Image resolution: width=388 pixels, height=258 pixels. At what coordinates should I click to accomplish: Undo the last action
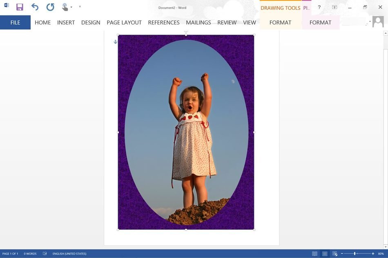(35, 7)
